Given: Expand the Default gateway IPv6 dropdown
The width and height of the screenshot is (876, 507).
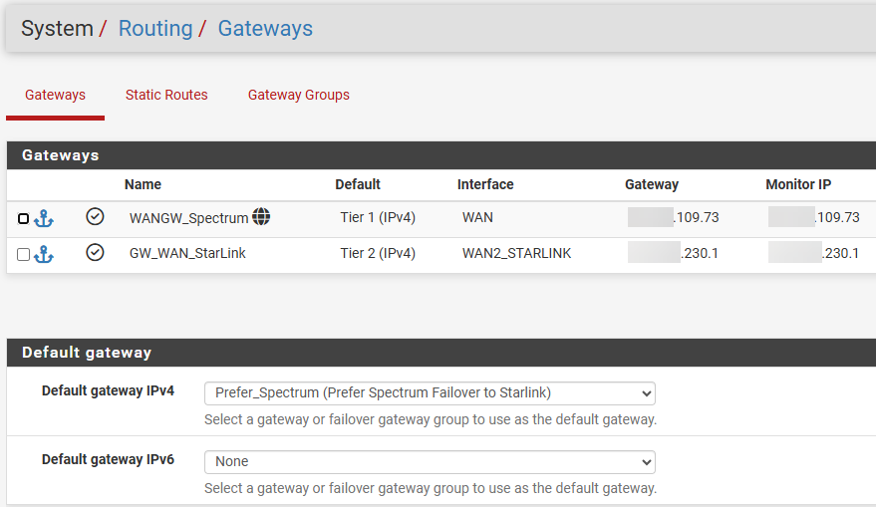Looking at the screenshot, I should [430, 461].
